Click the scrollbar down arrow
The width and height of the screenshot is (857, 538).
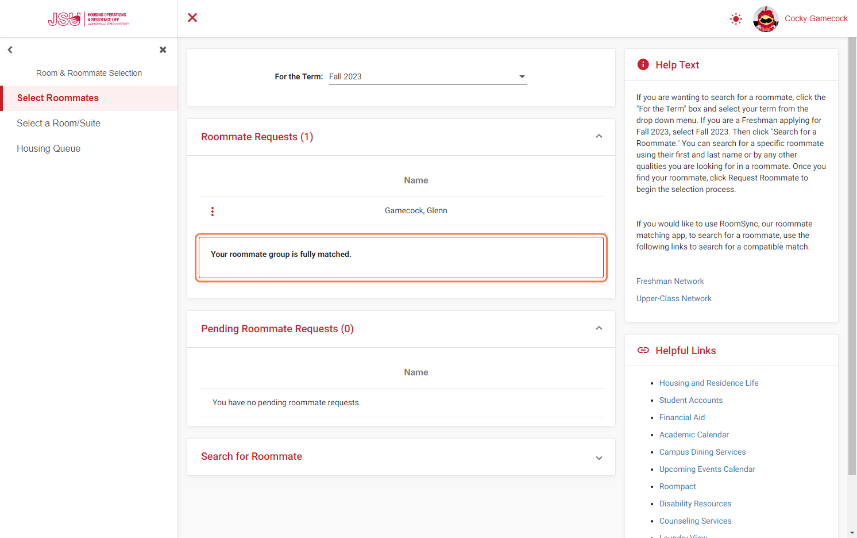pyautogui.click(x=852, y=533)
